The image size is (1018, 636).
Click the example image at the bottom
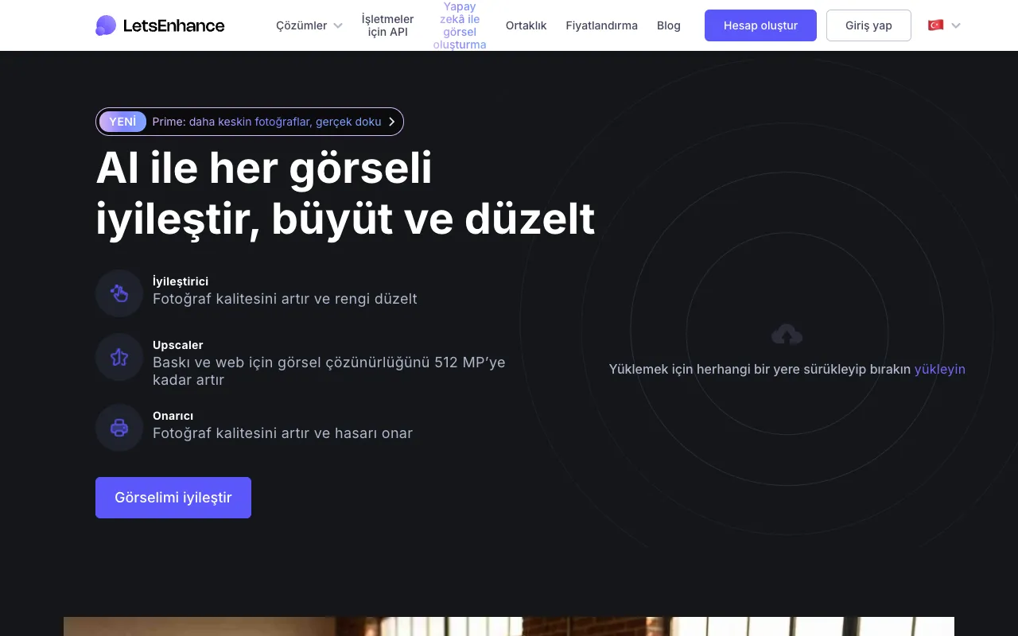point(508,628)
